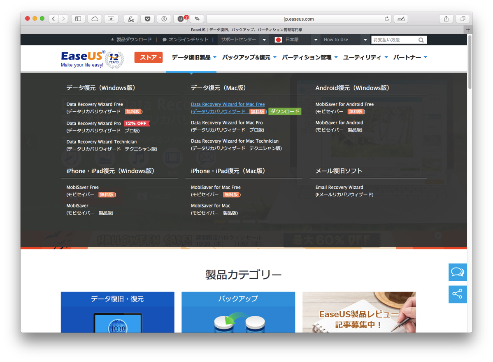Open the floating chat bubble widget
The height and width of the screenshot is (362, 493).
(458, 272)
